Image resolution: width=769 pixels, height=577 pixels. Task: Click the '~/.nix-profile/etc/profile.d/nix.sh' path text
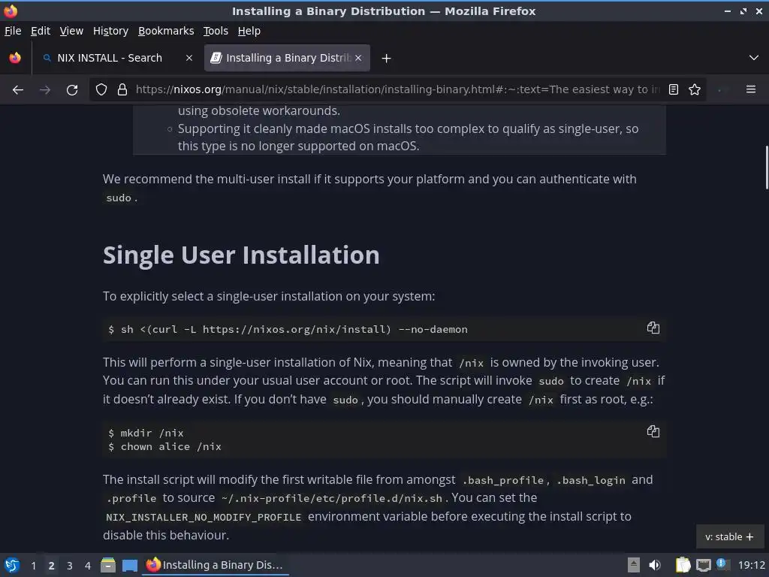pos(332,499)
